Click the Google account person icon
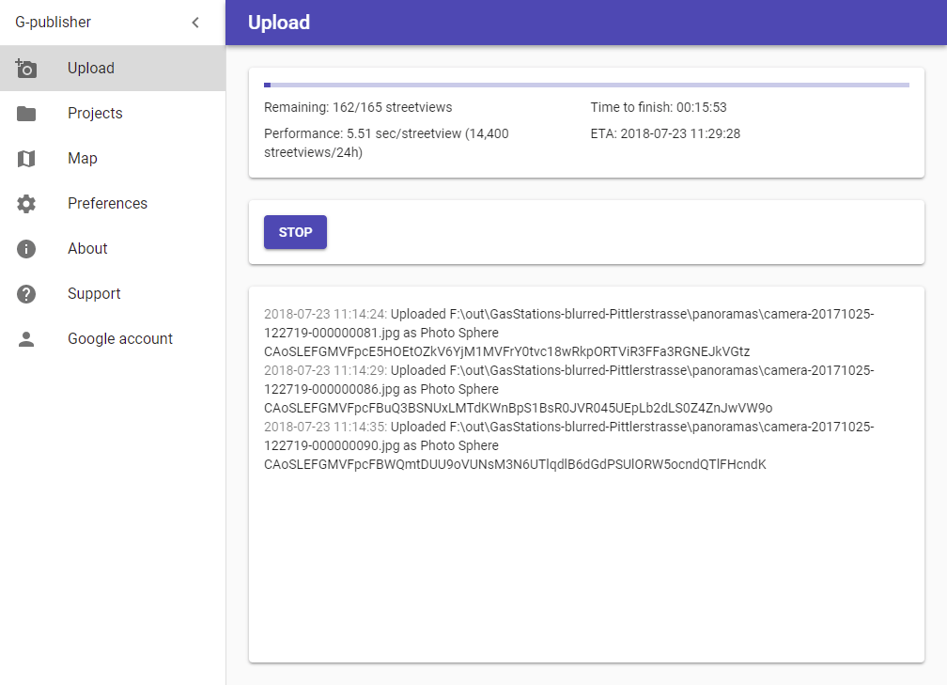Viewport: 947px width, 685px height. [26, 339]
